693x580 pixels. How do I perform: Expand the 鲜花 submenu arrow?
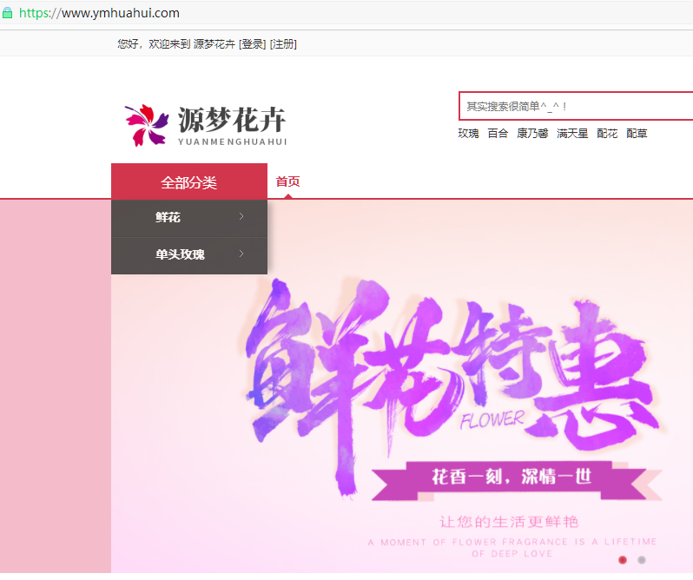[241, 217]
